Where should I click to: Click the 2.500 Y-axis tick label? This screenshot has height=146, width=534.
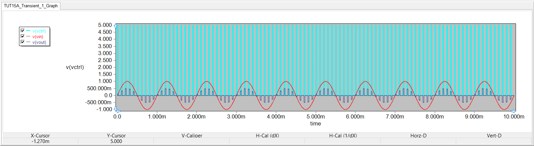(x=105, y=60)
